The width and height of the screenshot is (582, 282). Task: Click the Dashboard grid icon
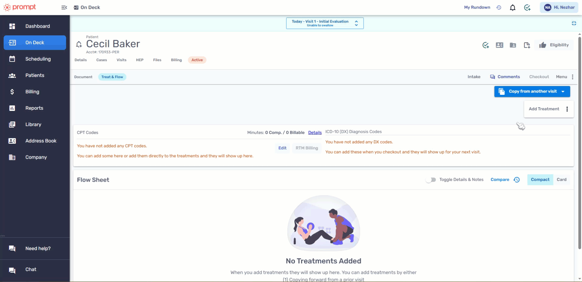point(12,26)
